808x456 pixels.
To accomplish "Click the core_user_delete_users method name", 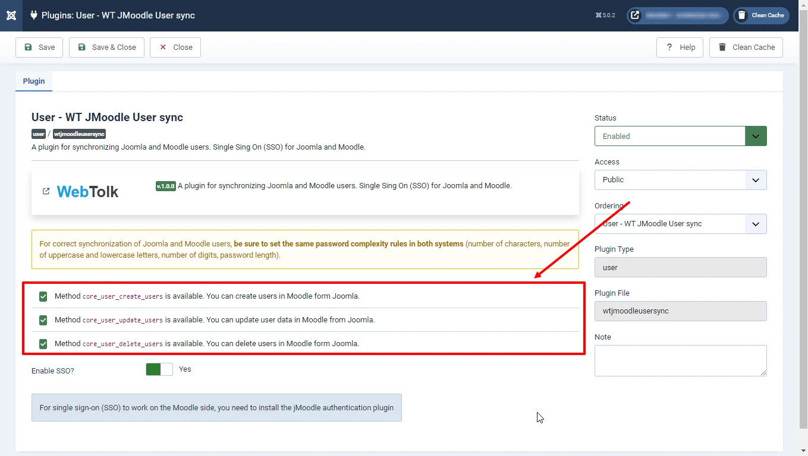I will coord(122,344).
